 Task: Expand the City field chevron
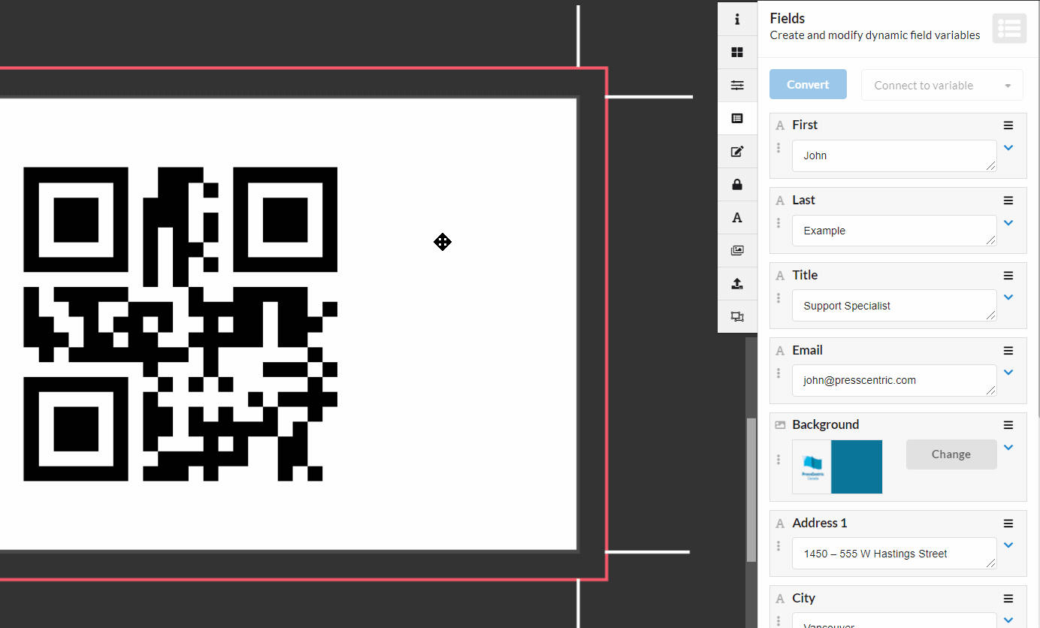pos(1008,620)
